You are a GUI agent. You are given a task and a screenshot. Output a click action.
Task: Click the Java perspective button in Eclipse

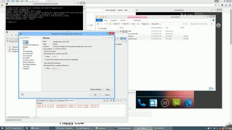123,39
